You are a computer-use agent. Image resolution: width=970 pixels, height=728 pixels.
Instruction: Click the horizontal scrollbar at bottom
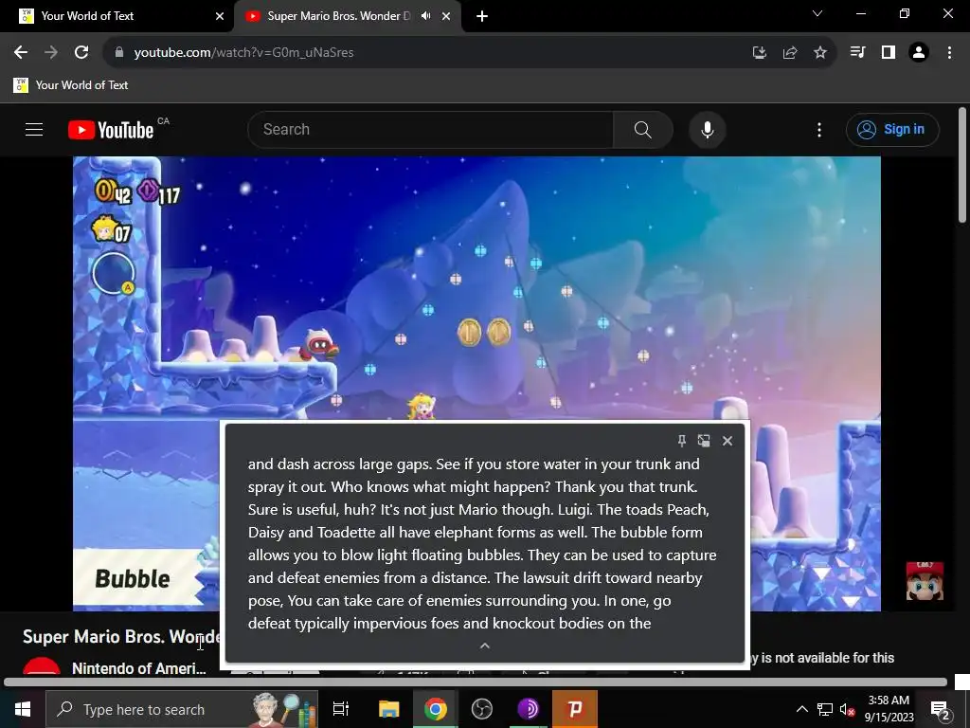coord(476,682)
